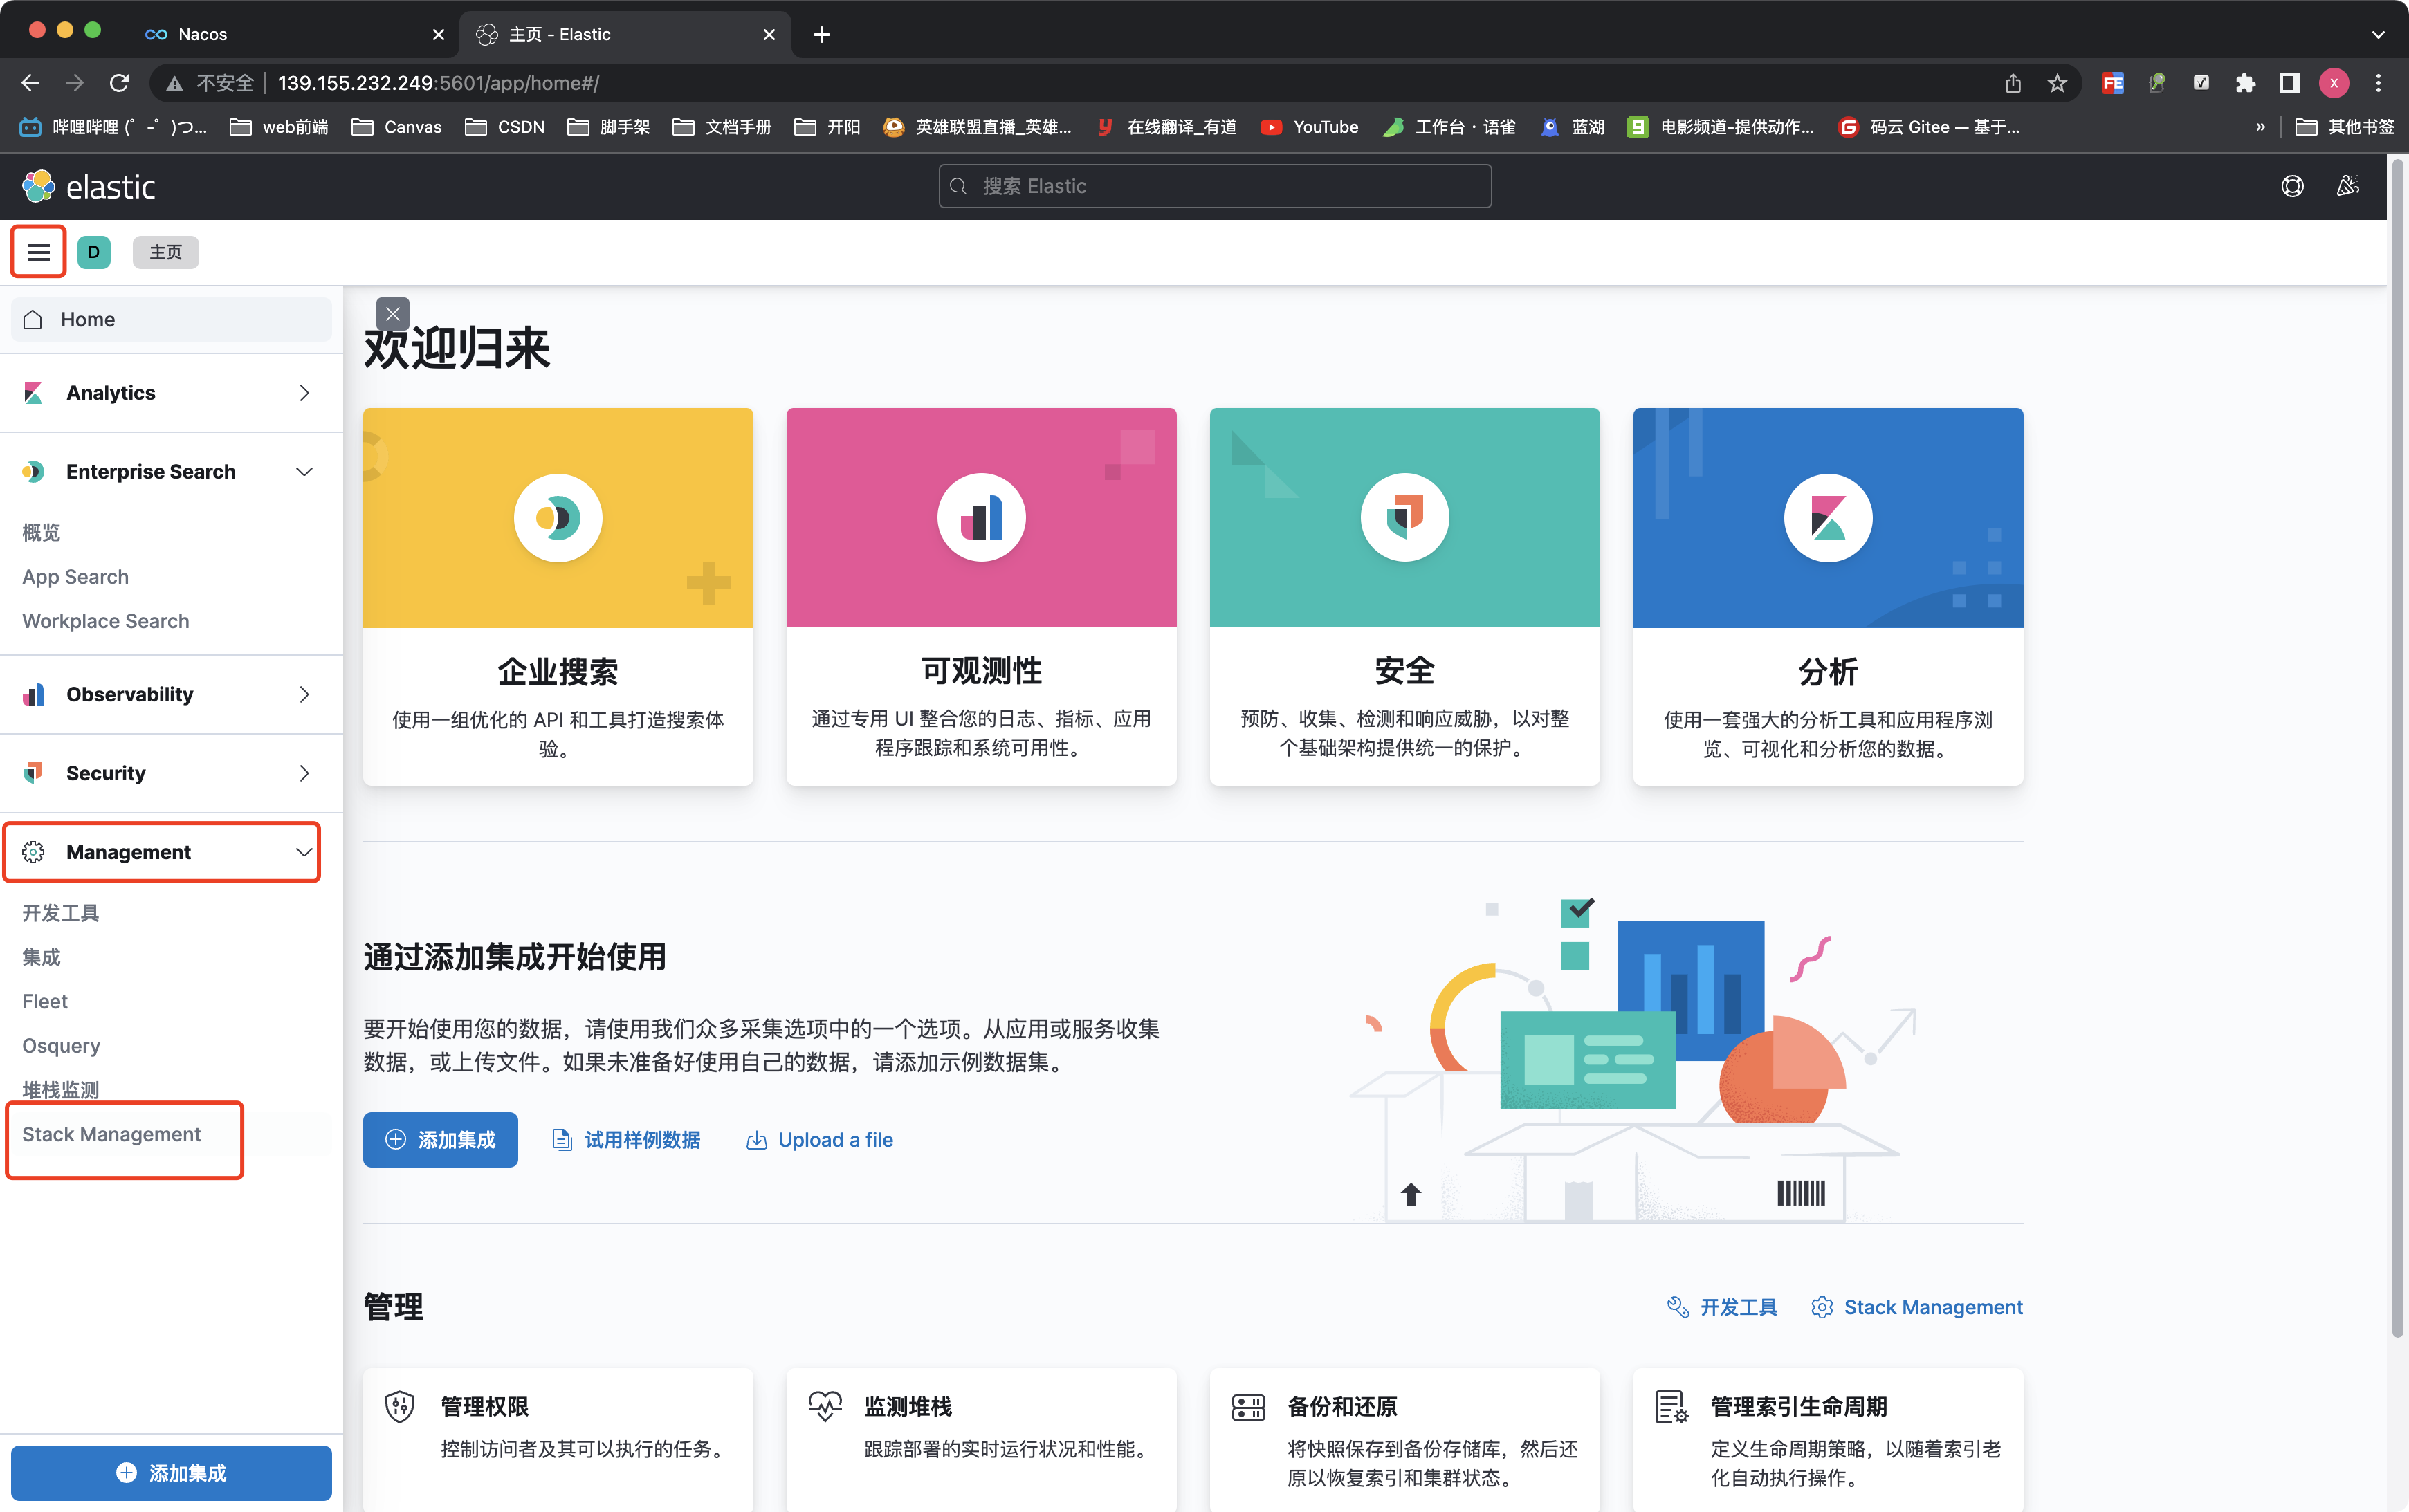The height and width of the screenshot is (1512, 2409).
Task: Open the newsfeed celebration icon
Action: tap(2347, 186)
